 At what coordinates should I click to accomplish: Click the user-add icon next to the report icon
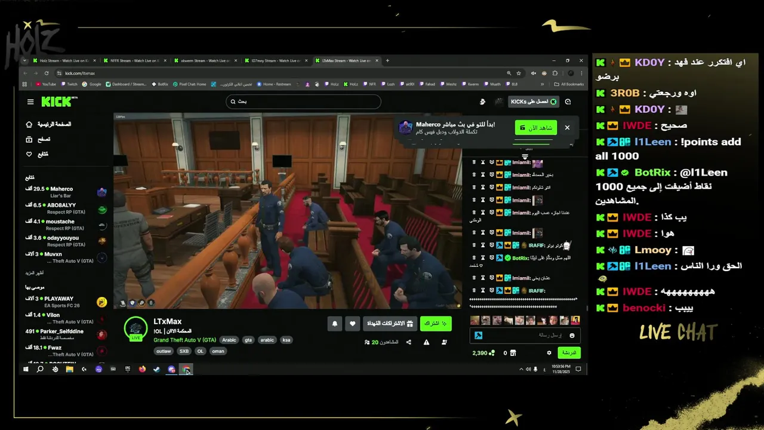444,342
